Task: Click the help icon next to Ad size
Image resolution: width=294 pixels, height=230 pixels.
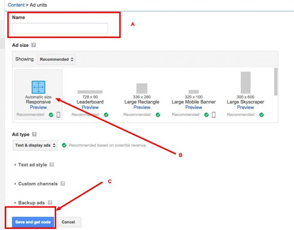Action: tap(34, 45)
